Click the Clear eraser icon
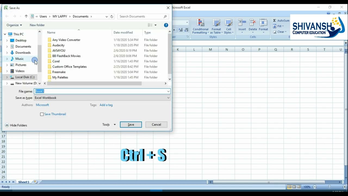This screenshot has width=348, height=196. (x=275, y=32)
